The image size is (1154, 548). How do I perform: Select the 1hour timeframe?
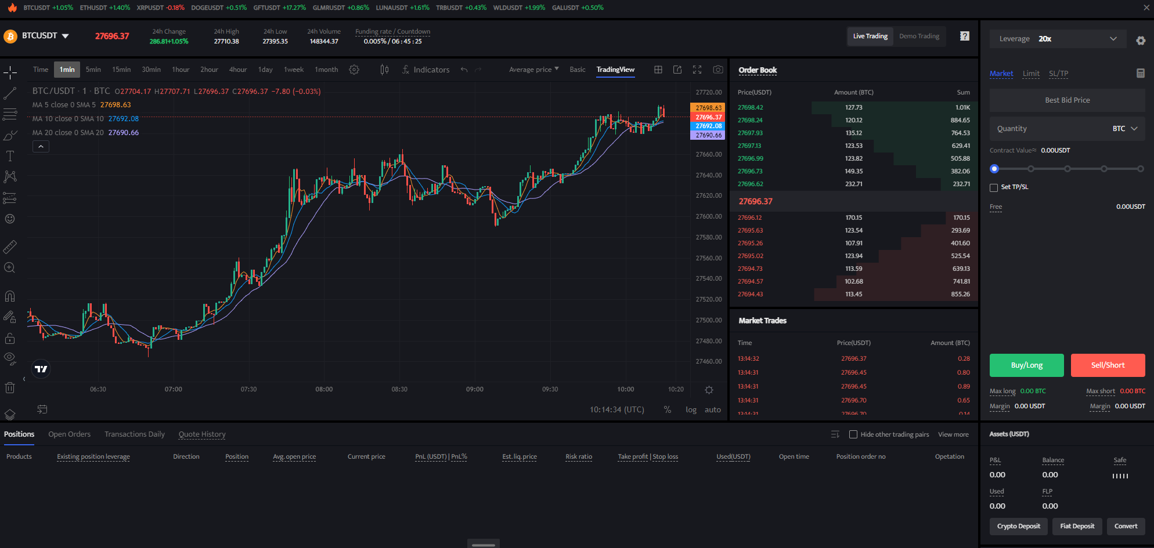coord(181,70)
